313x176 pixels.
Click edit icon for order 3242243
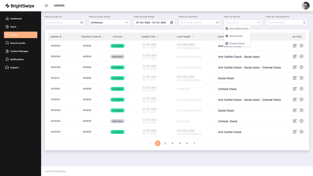pos(295,121)
